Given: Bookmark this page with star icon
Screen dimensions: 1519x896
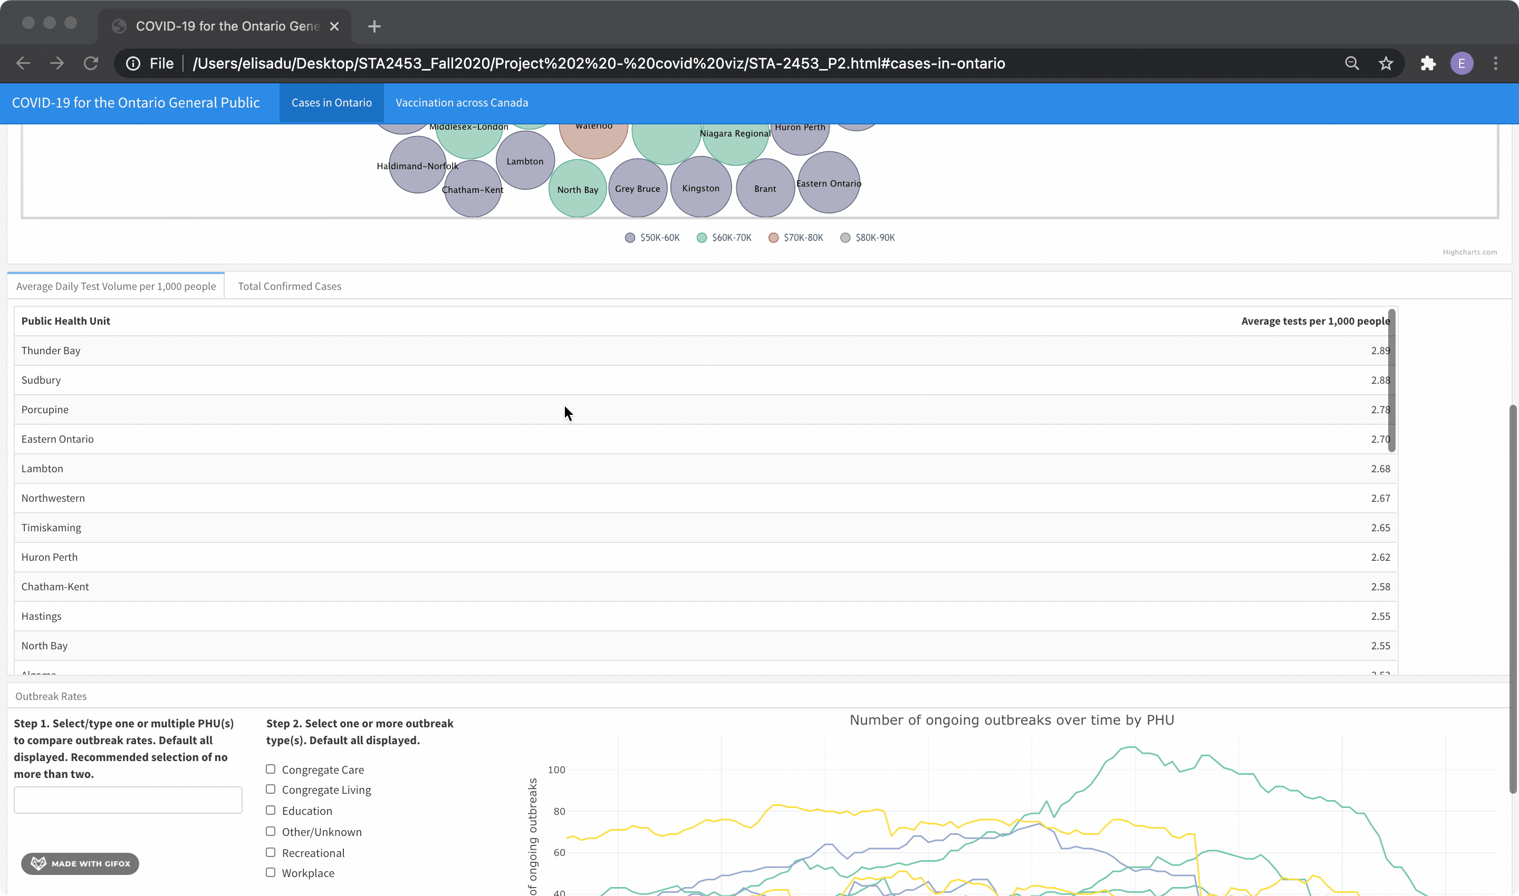Looking at the screenshot, I should pyautogui.click(x=1386, y=63).
